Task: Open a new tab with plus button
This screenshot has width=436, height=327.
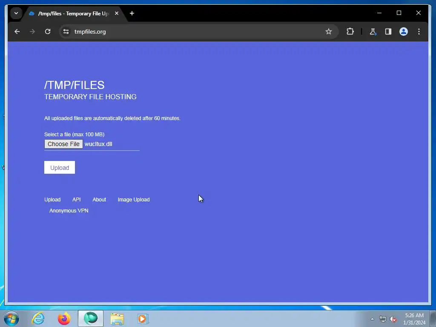Action: [132, 13]
